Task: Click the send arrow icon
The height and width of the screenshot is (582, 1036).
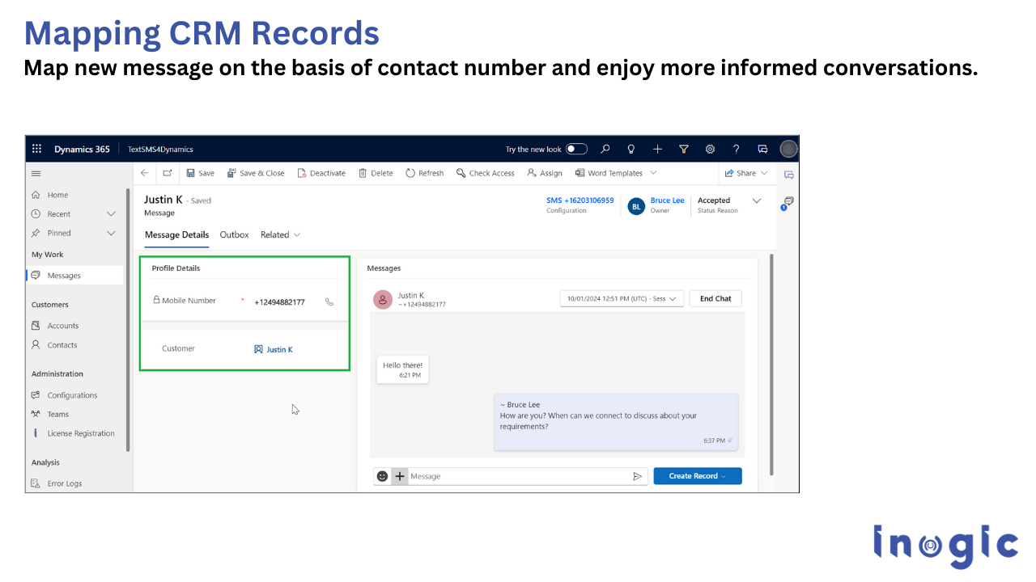Action: pos(638,476)
